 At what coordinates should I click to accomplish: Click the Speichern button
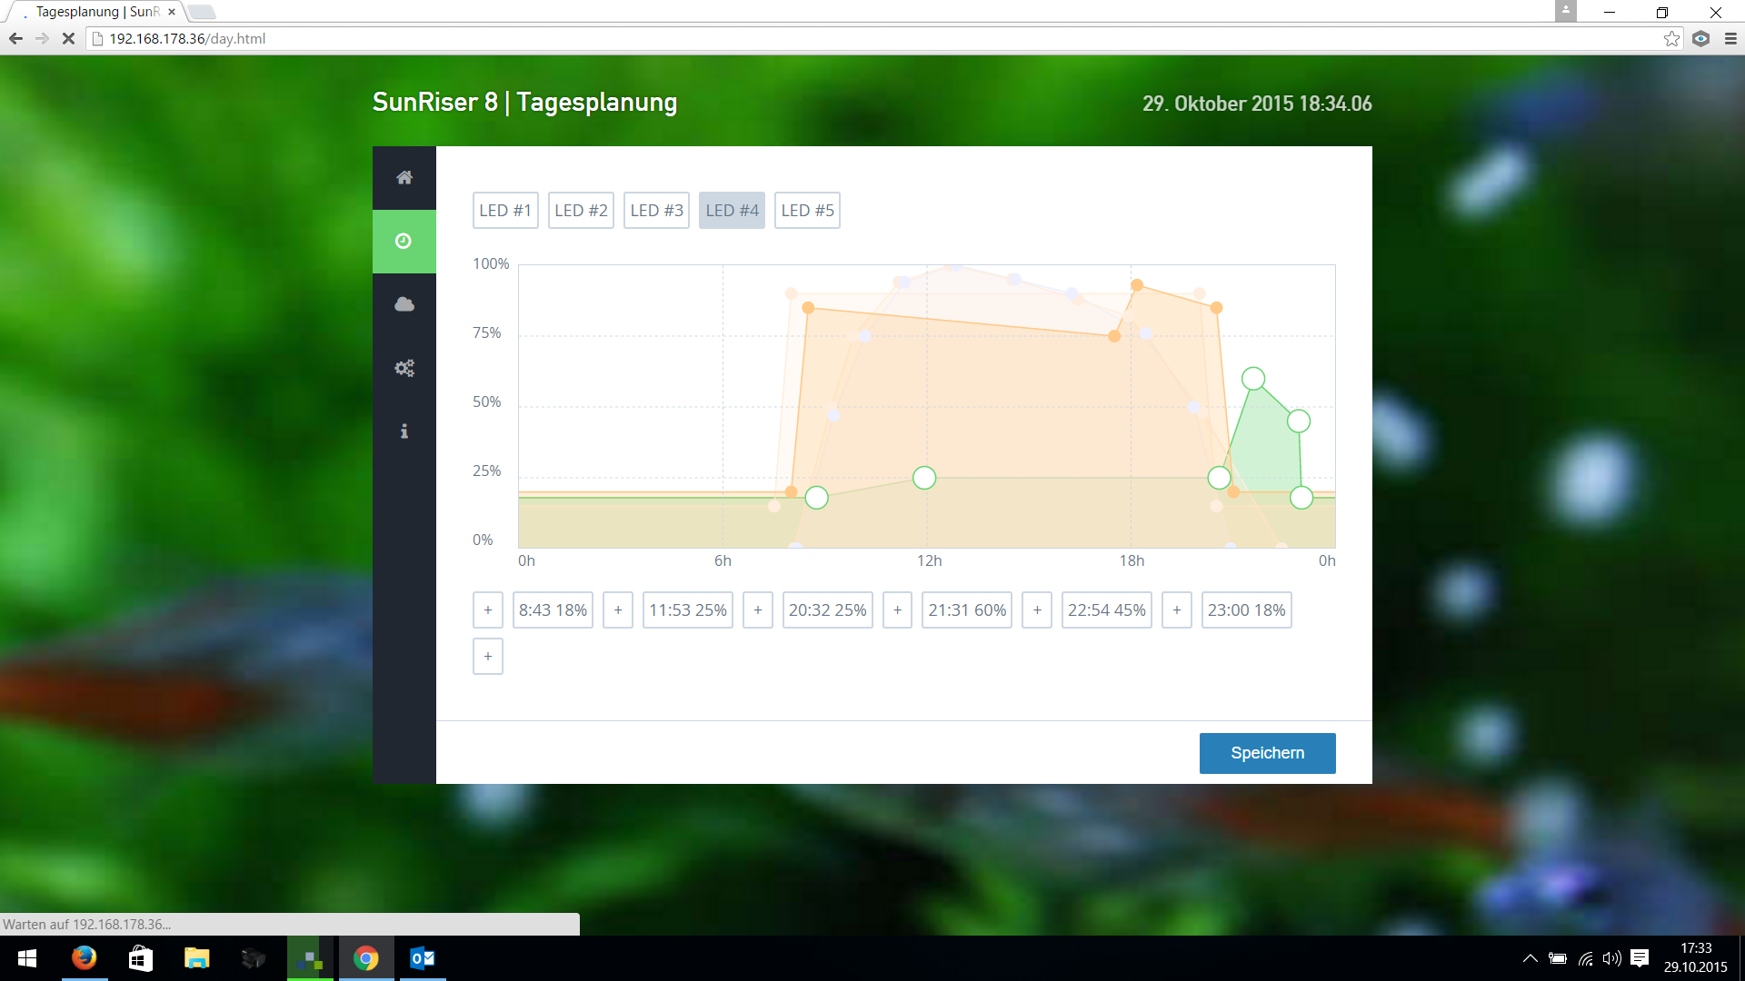coord(1267,753)
